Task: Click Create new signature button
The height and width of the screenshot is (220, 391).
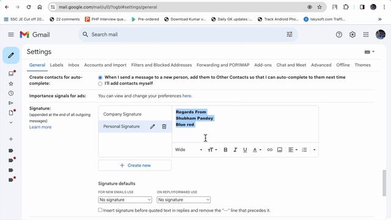Action: (135, 165)
